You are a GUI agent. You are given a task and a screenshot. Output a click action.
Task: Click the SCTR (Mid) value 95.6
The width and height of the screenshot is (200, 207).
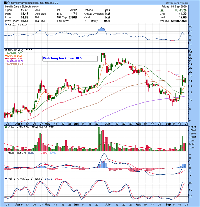[x=107, y=21]
